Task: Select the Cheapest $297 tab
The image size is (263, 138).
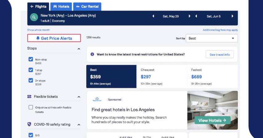Action: coord(162,77)
